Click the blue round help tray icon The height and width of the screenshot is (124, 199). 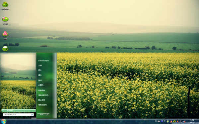tap(162, 121)
